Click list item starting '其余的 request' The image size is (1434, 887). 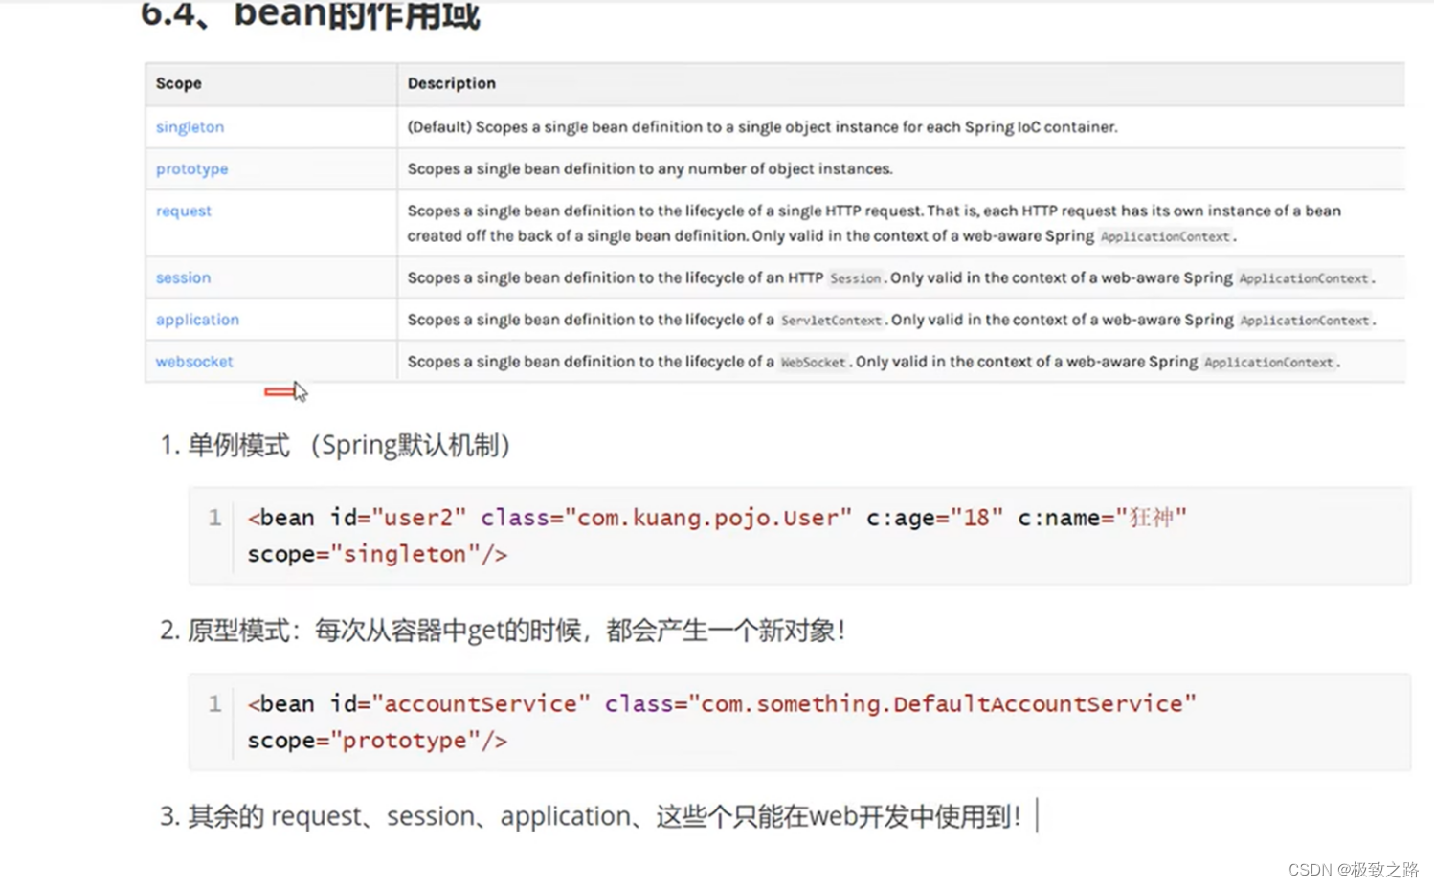605,816
